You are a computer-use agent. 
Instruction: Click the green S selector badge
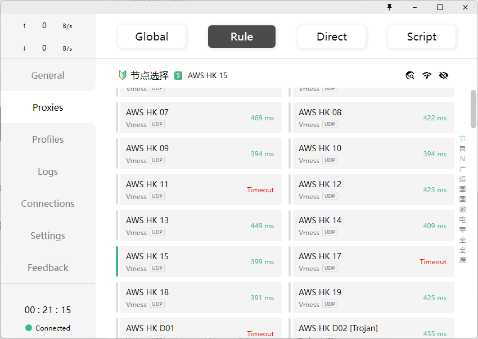[x=178, y=75]
